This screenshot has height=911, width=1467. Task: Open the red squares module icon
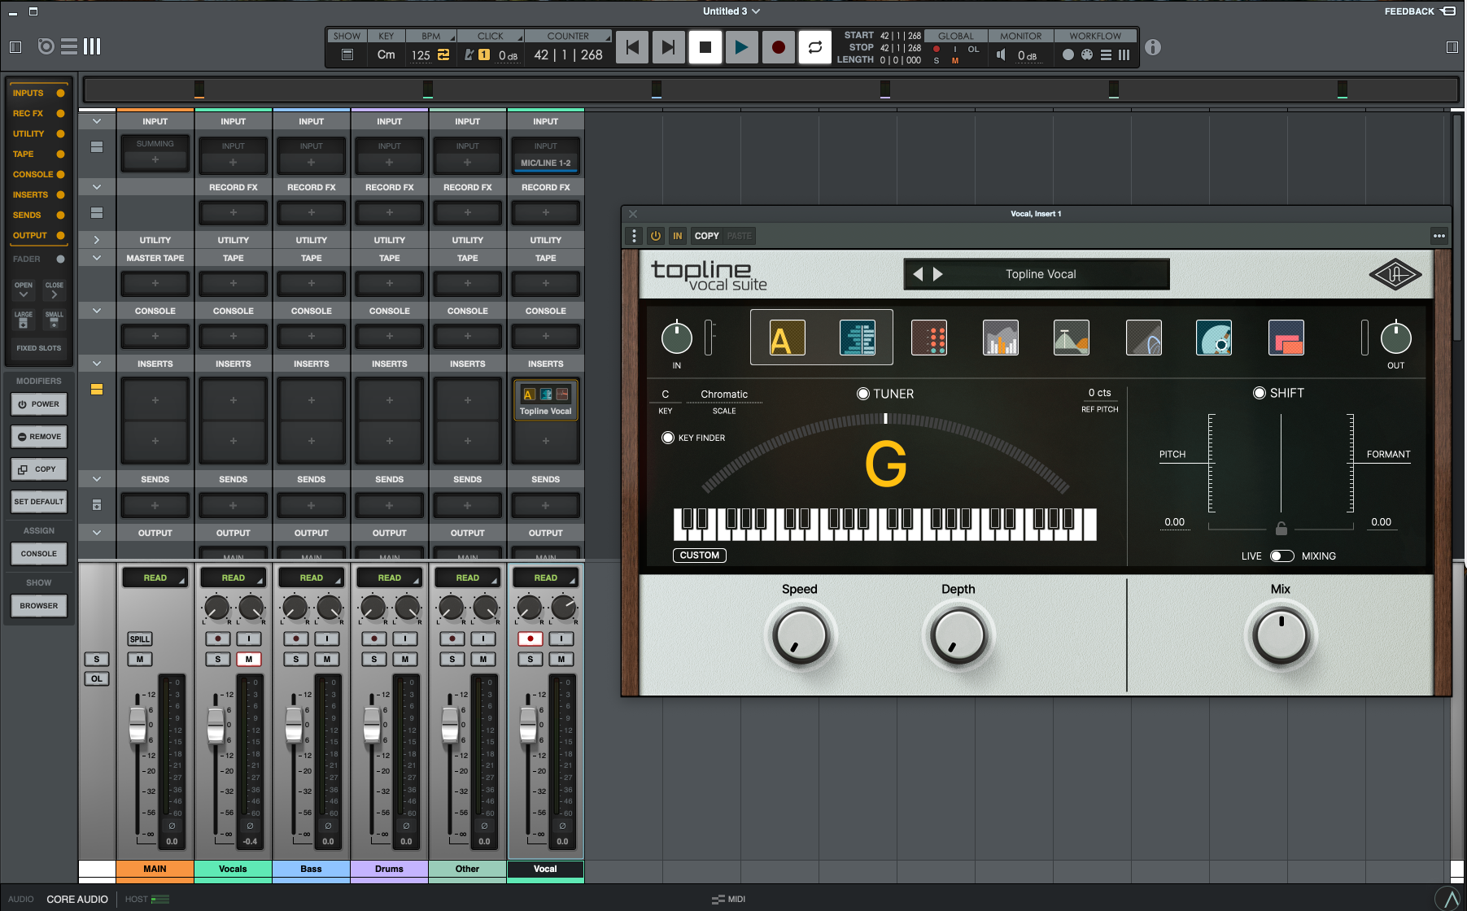(x=1286, y=338)
